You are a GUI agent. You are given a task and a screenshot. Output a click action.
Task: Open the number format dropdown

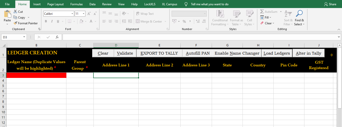[205, 14]
